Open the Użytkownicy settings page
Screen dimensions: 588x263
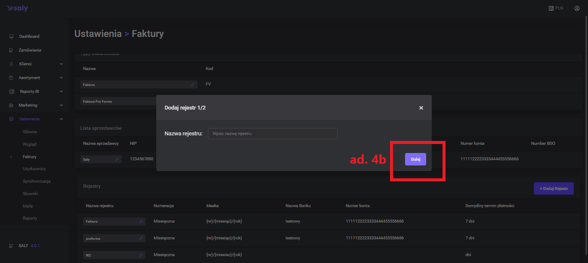pyautogui.click(x=34, y=169)
